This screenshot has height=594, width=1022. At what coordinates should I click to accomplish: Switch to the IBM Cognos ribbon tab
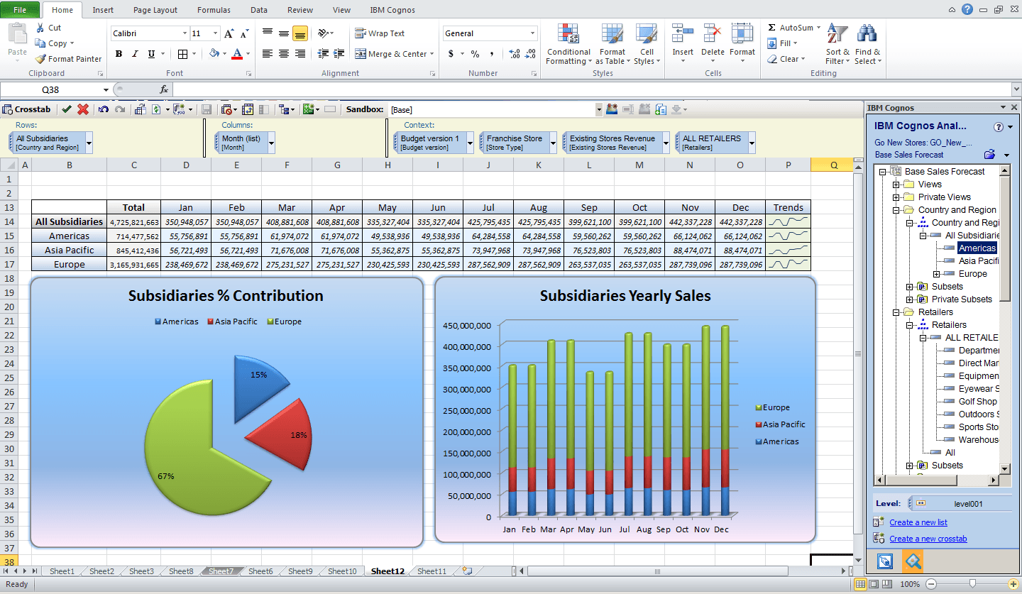pos(392,9)
